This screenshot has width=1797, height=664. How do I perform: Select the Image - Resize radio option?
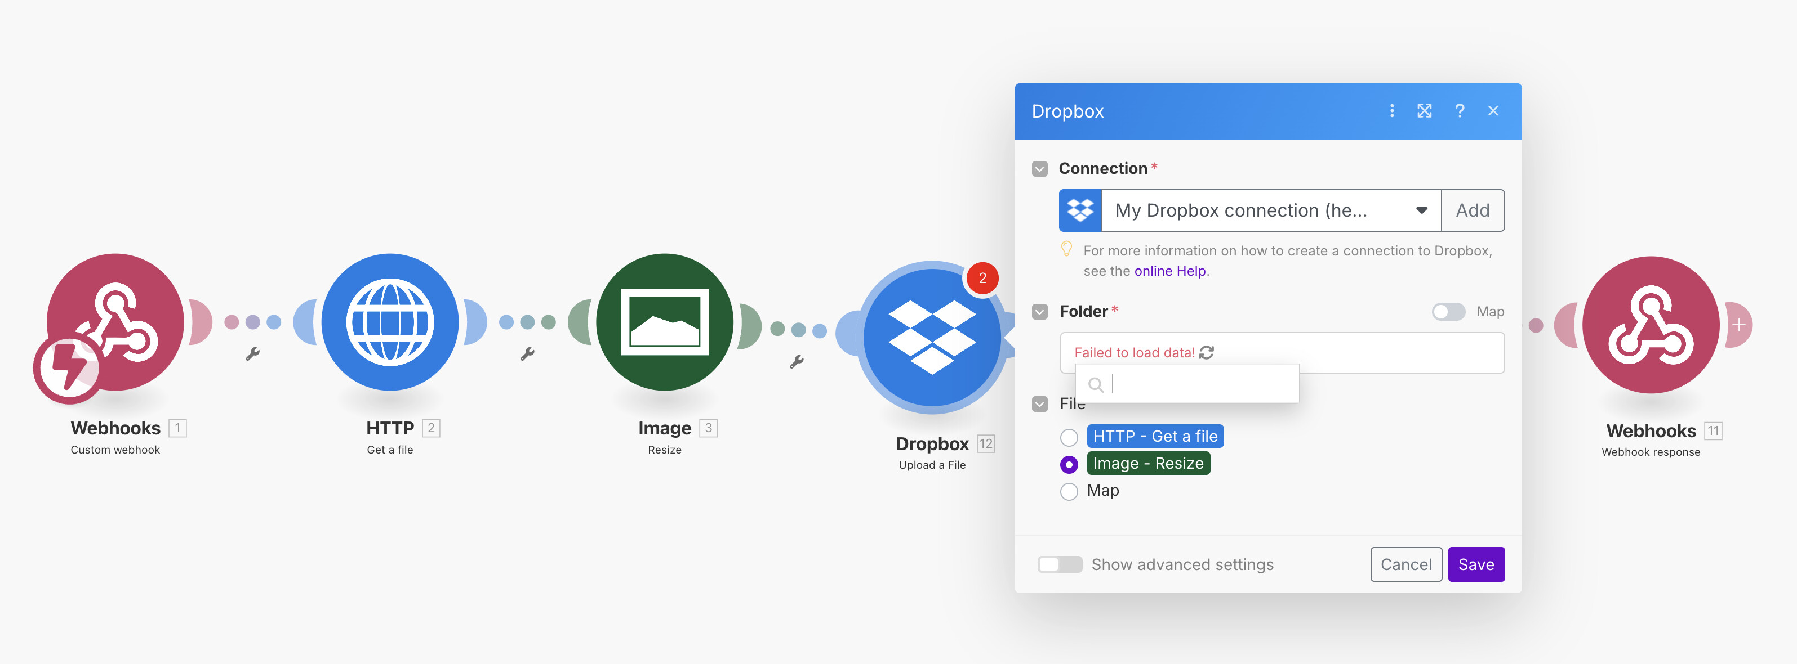1069,464
